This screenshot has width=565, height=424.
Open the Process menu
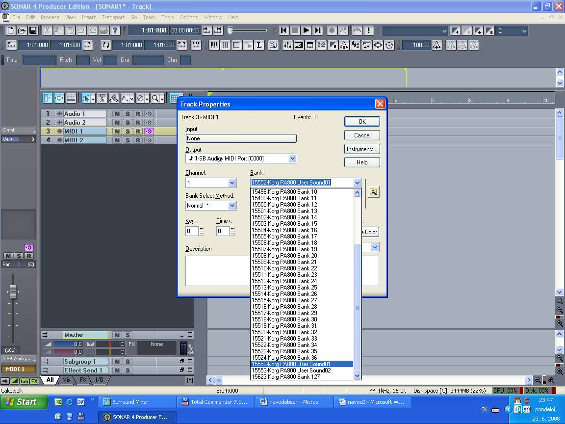pos(50,17)
